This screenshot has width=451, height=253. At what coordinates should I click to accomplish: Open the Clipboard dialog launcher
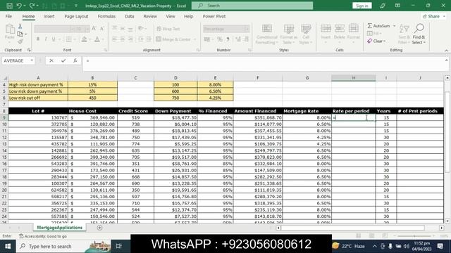[29, 50]
